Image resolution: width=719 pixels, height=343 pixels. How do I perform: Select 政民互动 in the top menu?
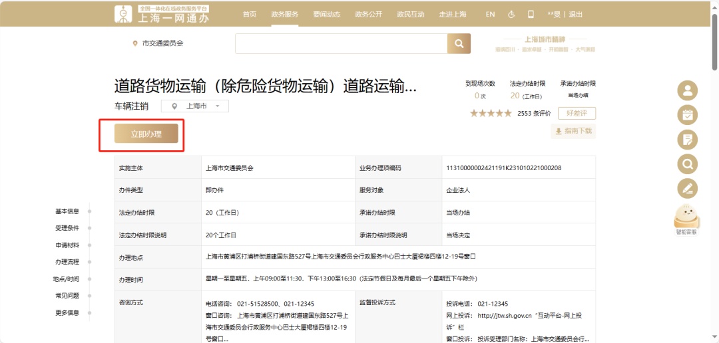click(x=410, y=14)
